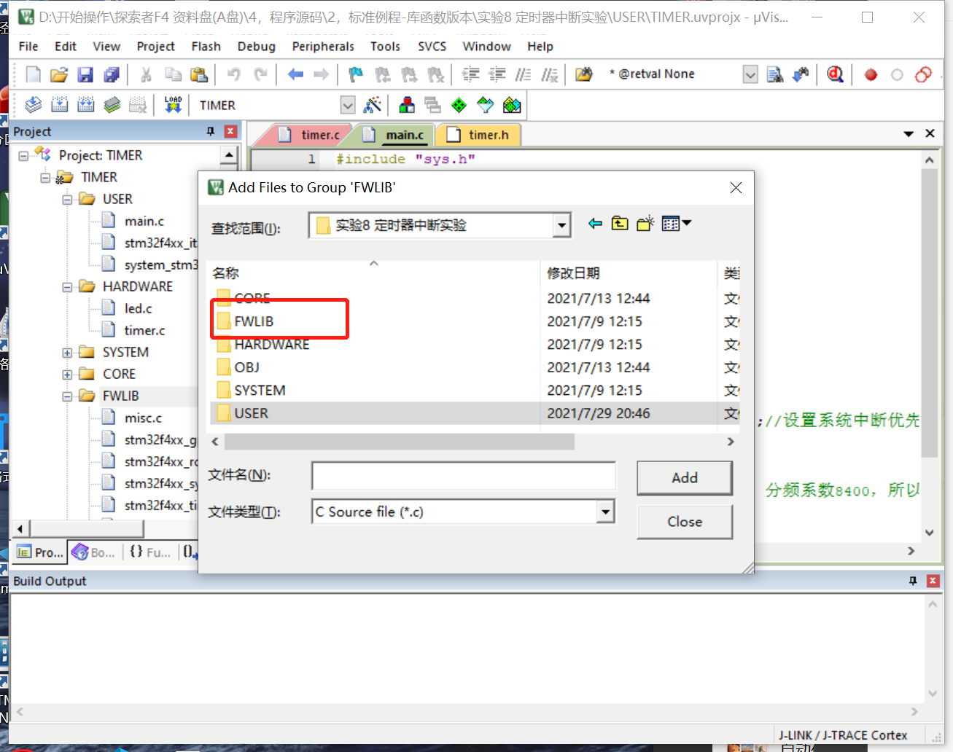The width and height of the screenshot is (953, 752).
Task: Click the Copy toolbar icon
Action: pos(173,74)
